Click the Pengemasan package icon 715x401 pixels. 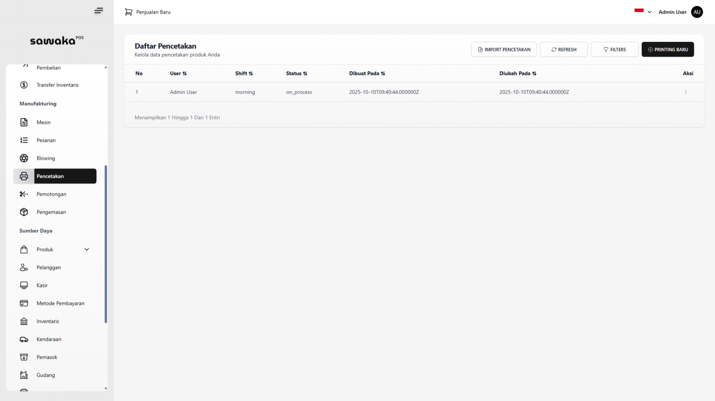click(x=24, y=212)
